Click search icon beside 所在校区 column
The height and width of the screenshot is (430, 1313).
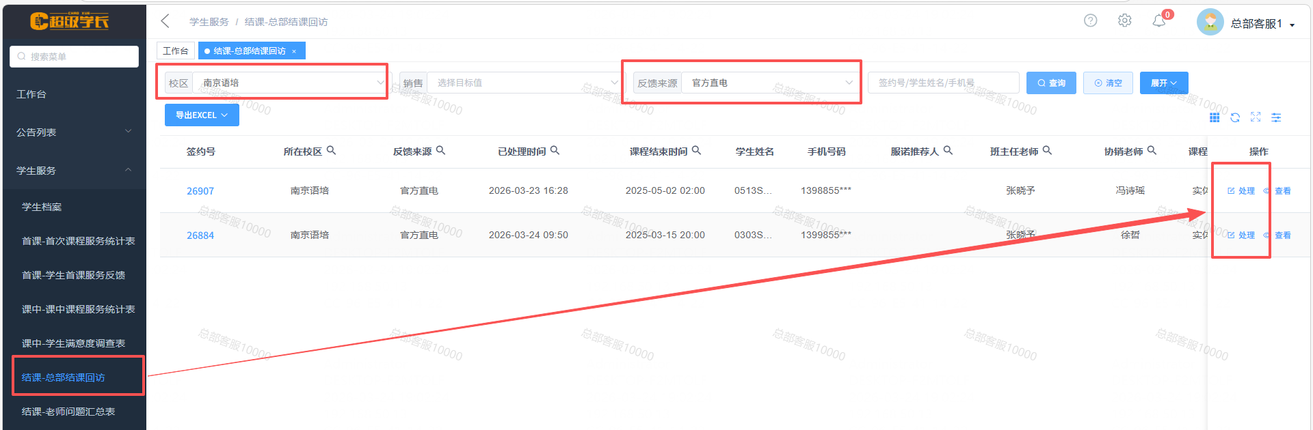331,151
